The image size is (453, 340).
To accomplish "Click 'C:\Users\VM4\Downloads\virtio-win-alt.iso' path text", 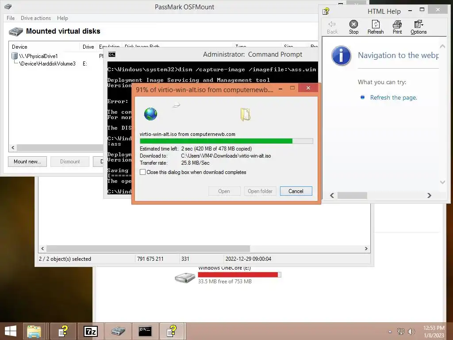I will pyautogui.click(x=226, y=156).
